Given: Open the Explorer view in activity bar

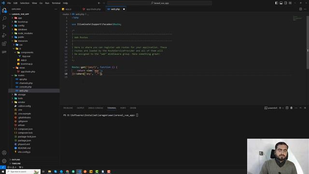Looking at the screenshot, I should click(4, 10).
